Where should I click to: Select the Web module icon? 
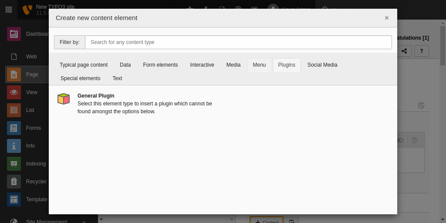click(x=14, y=57)
